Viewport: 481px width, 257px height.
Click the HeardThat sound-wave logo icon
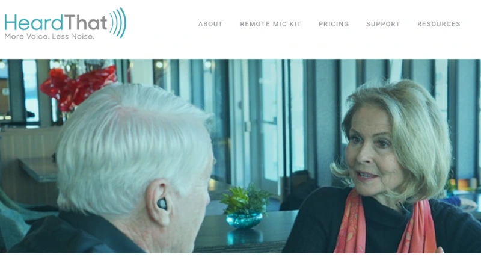(118, 22)
